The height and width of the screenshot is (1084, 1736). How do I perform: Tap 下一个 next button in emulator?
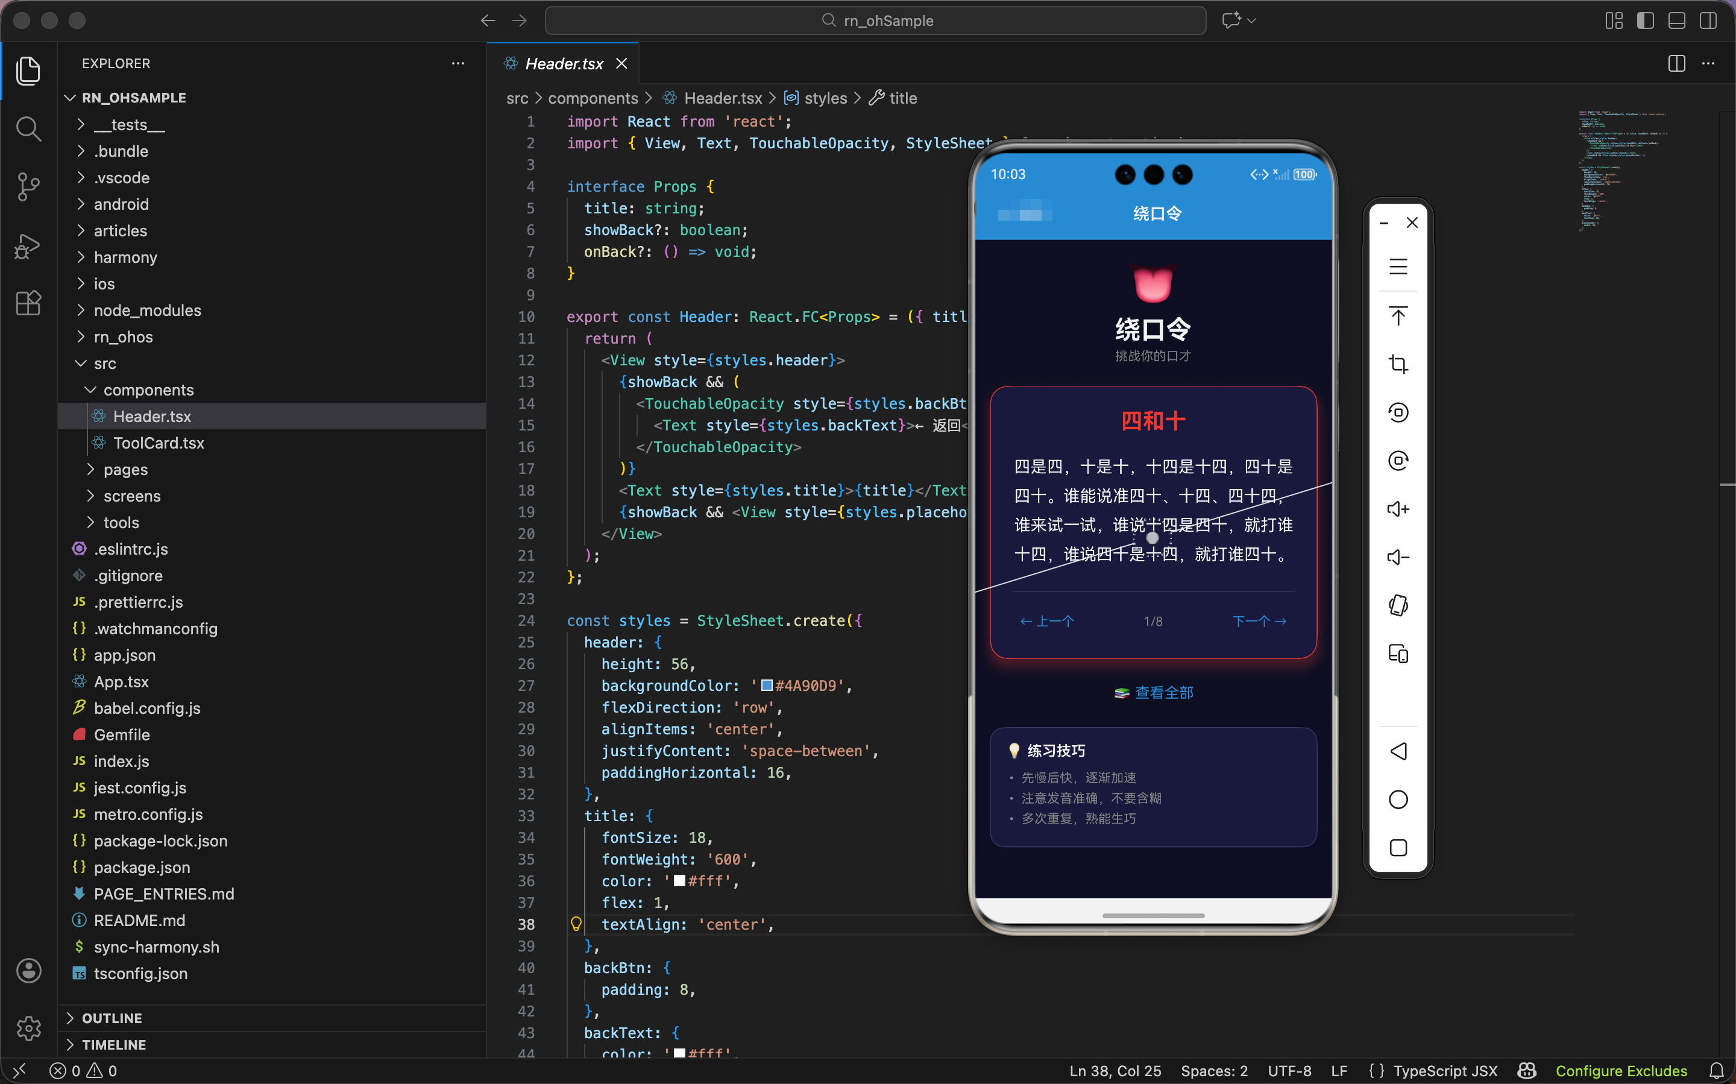(x=1259, y=621)
